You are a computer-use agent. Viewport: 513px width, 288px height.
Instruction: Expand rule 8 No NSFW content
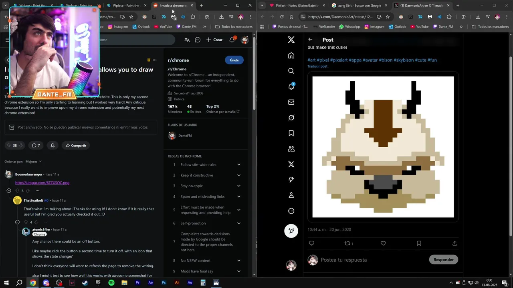click(239, 260)
